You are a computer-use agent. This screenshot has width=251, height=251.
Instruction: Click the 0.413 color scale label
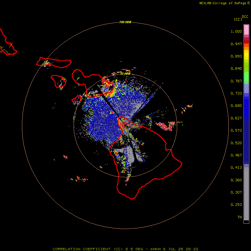pos(236,168)
